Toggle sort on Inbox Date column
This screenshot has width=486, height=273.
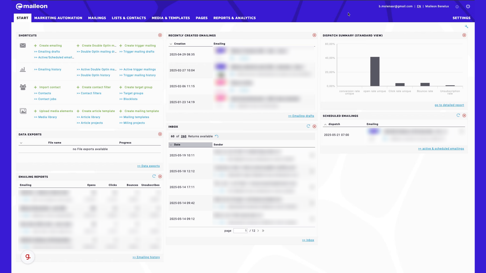pos(171,145)
